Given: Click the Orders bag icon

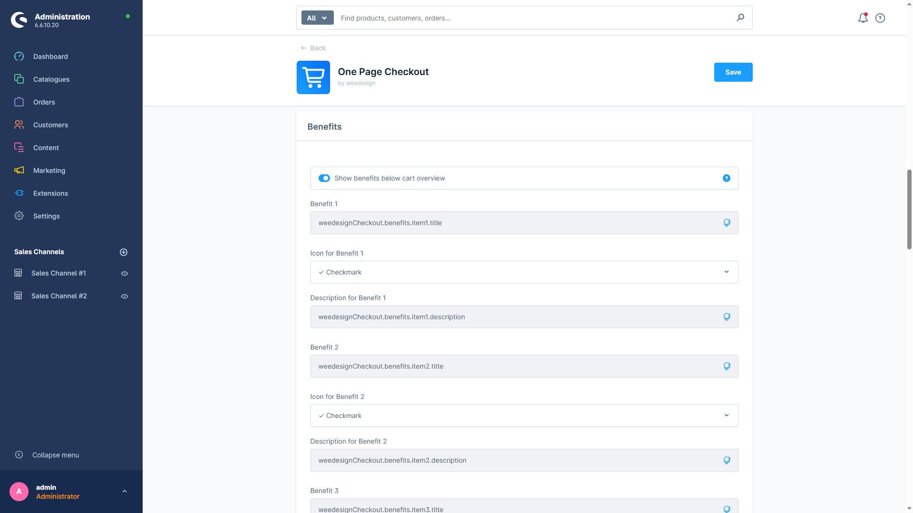Looking at the screenshot, I should [x=19, y=102].
